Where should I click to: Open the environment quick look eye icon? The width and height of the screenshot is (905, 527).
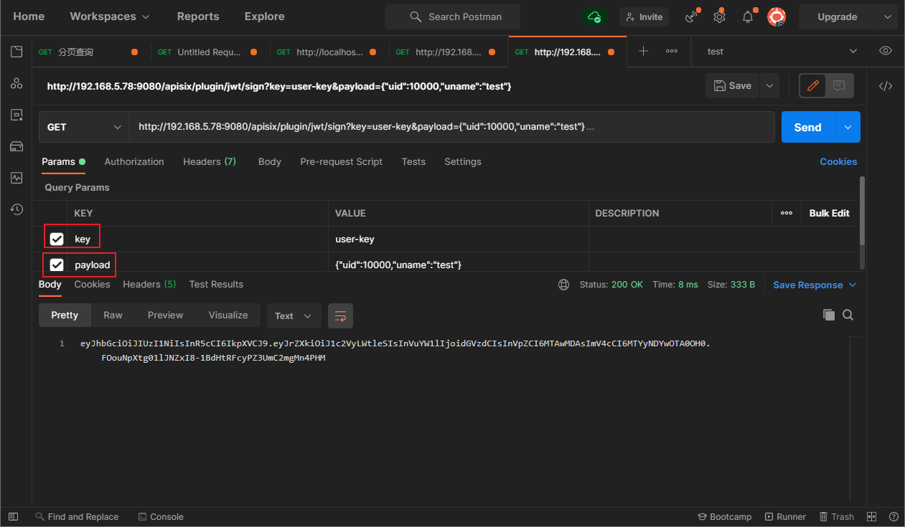[x=886, y=51]
